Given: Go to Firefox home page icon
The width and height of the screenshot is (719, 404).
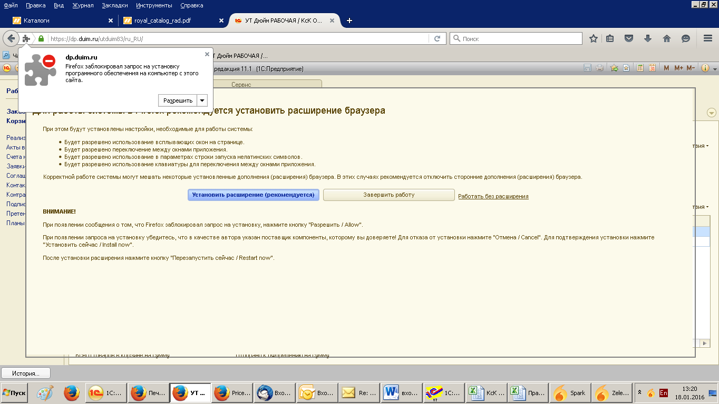Looking at the screenshot, I should [x=667, y=38].
